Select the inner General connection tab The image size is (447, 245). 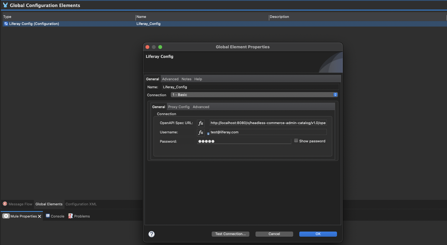coord(159,107)
